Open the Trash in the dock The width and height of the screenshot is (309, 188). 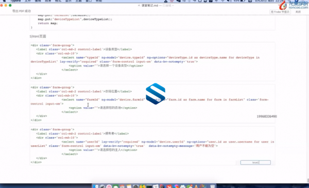[x=212, y=186]
